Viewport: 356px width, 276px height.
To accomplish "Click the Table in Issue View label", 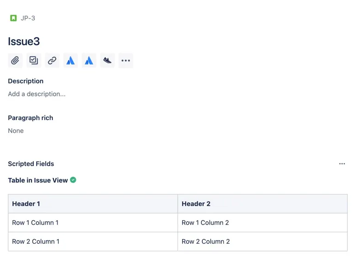I will [x=38, y=180].
